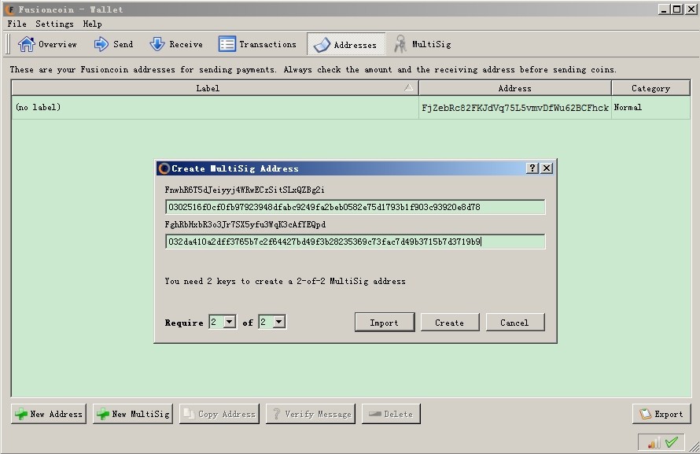Click the Send tab label

pos(123,44)
